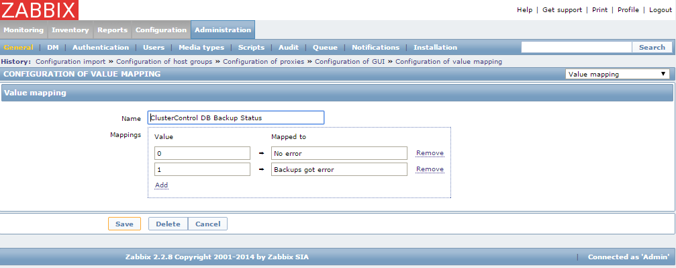Open the Users submenu
This screenshot has width=676, height=268.
tap(154, 48)
